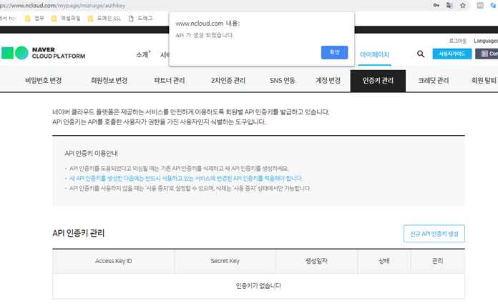
Task: Click the translate page icon in the address bar
Action: tap(449, 5)
